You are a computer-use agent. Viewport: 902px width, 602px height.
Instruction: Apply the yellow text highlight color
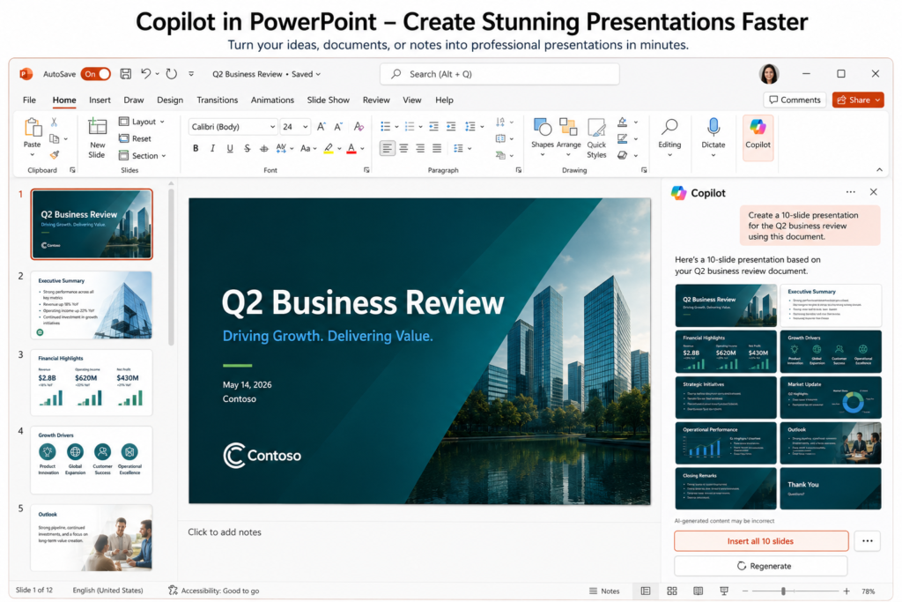point(328,148)
